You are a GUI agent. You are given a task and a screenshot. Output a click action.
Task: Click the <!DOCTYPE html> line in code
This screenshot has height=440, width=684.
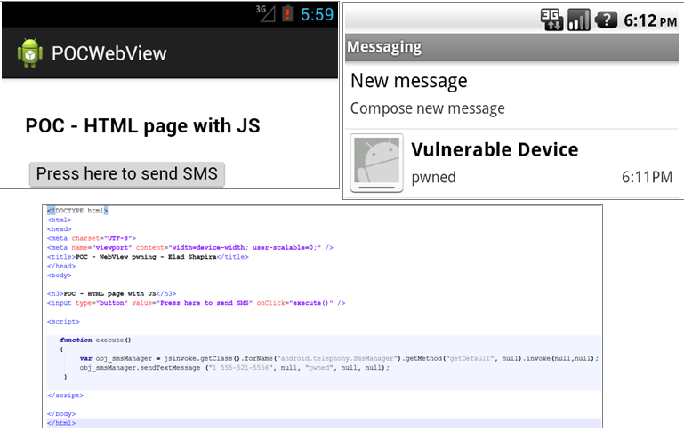pyautogui.click(x=77, y=211)
